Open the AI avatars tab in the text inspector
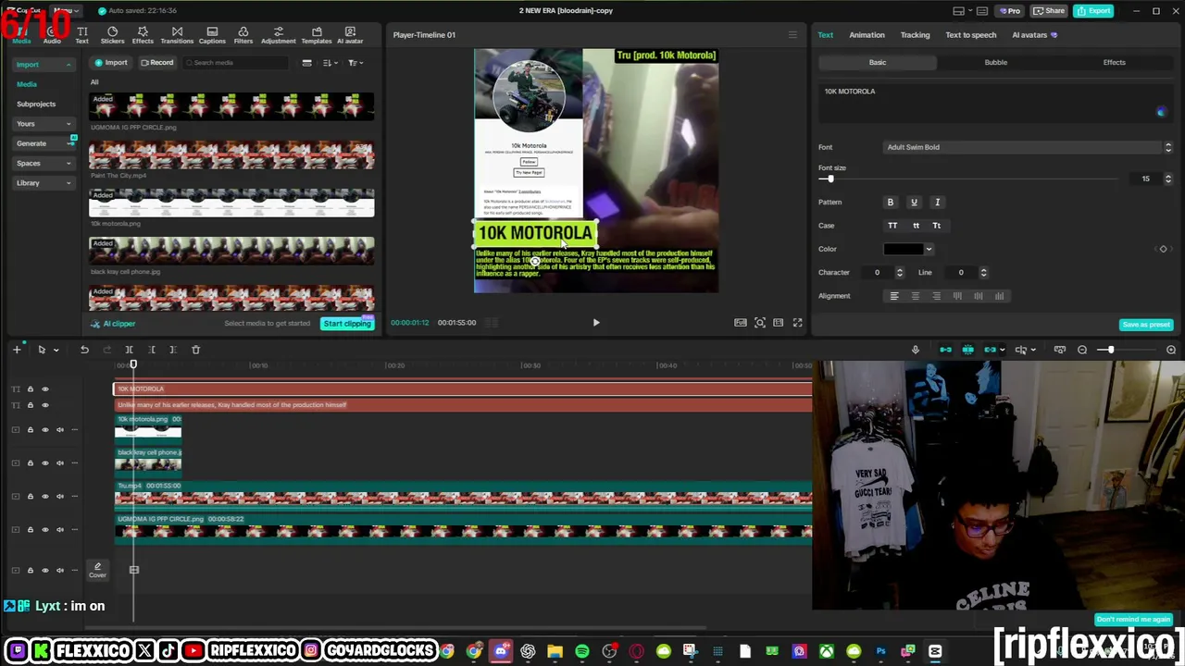Image resolution: width=1185 pixels, height=666 pixels. tap(1034, 35)
